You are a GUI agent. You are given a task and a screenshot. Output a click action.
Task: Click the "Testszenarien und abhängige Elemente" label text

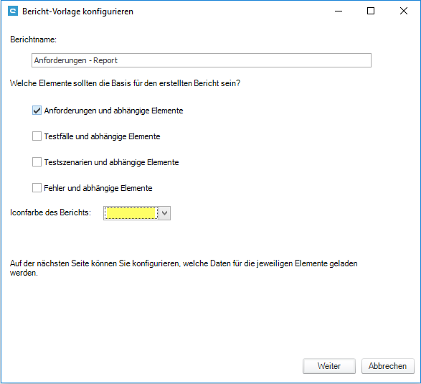(111, 162)
